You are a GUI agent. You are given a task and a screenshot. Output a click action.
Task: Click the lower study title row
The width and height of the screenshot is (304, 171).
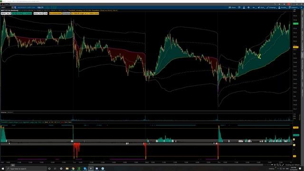click(x=36, y=123)
